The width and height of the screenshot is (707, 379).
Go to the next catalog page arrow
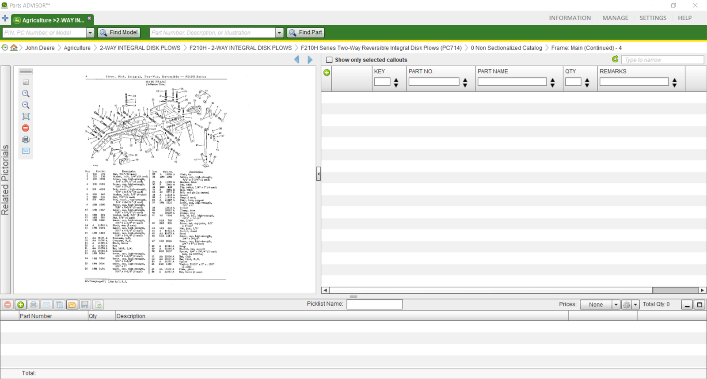pyautogui.click(x=310, y=60)
